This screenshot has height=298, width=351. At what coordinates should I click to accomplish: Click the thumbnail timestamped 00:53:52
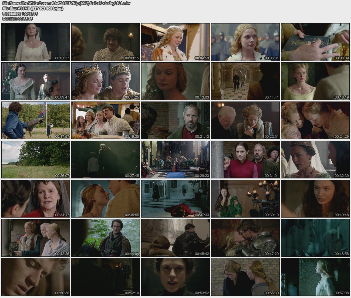tap(175, 277)
